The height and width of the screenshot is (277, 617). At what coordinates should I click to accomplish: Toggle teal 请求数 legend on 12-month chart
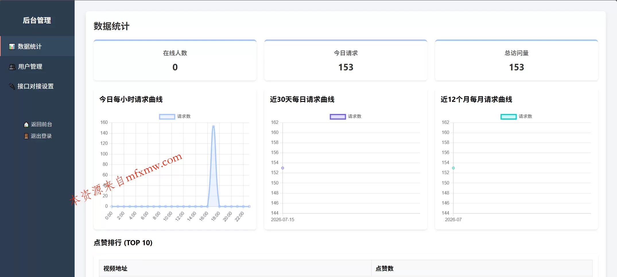pos(516,116)
